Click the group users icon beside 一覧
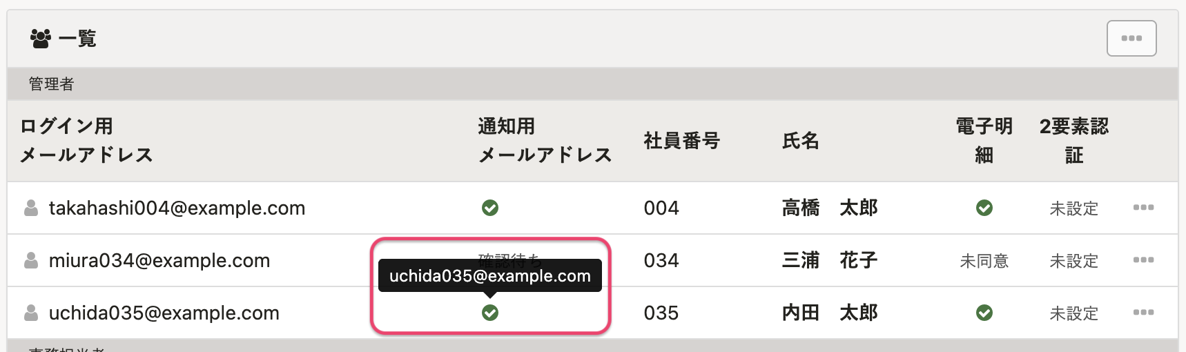This screenshot has height=352, width=1186. pos(41,39)
